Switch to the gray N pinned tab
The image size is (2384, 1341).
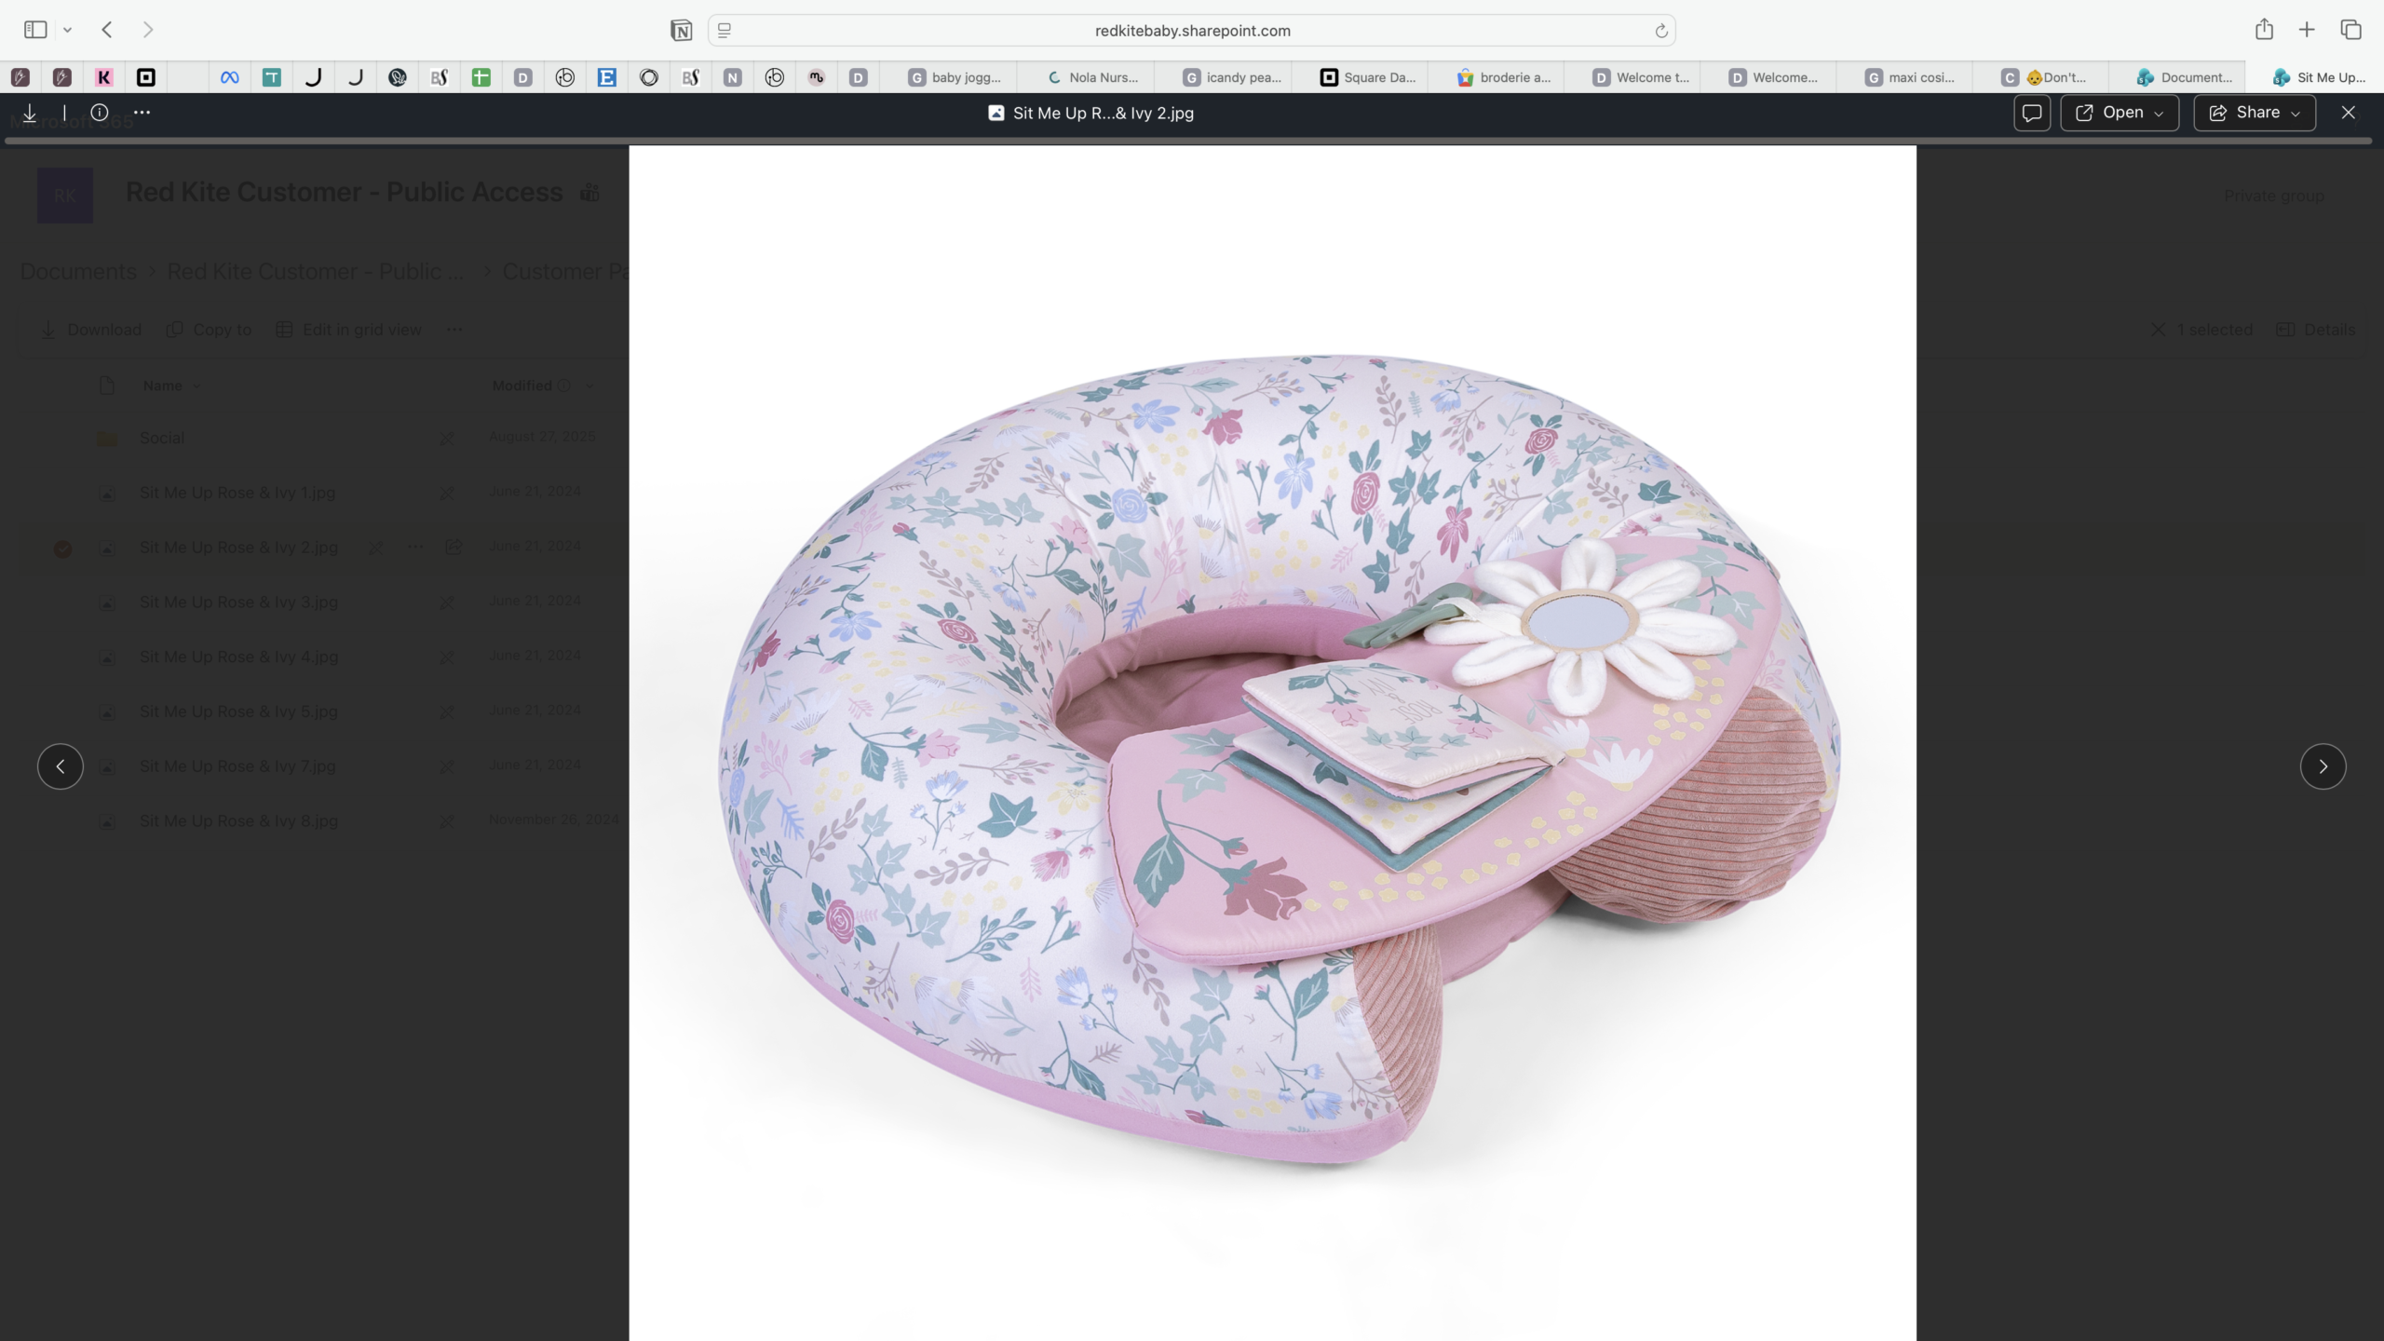point(733,77)
